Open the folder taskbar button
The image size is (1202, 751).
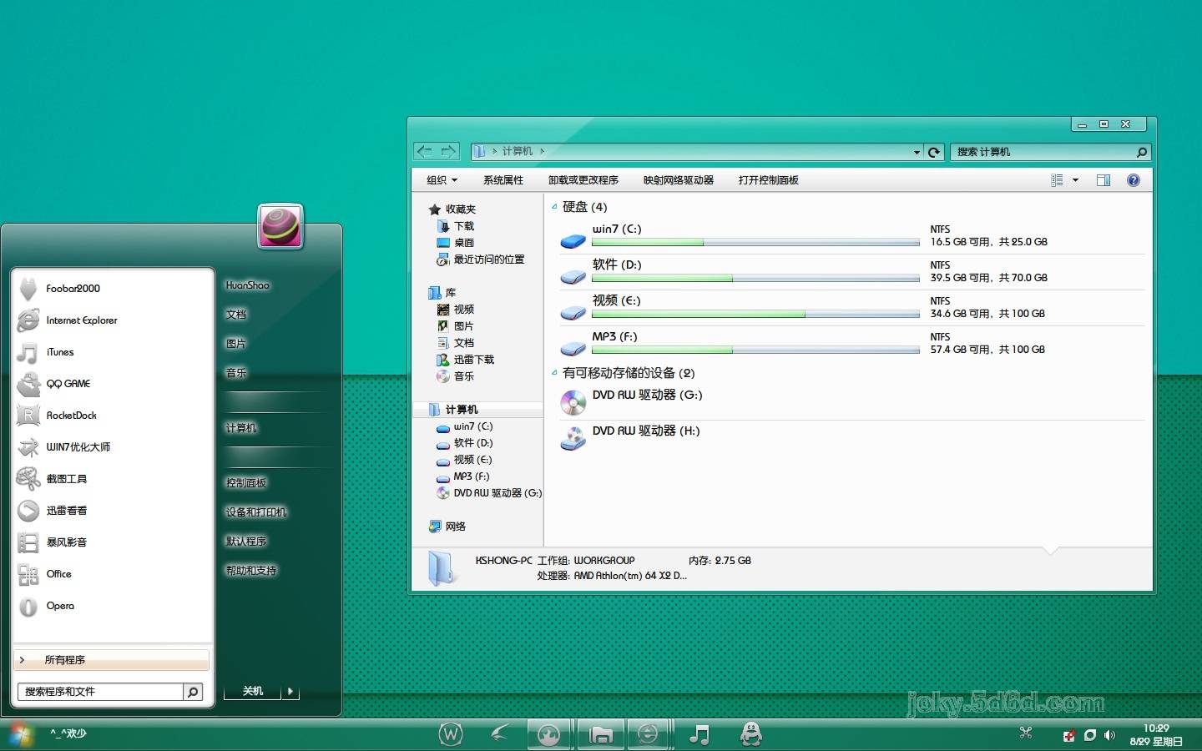pos(600,734)
